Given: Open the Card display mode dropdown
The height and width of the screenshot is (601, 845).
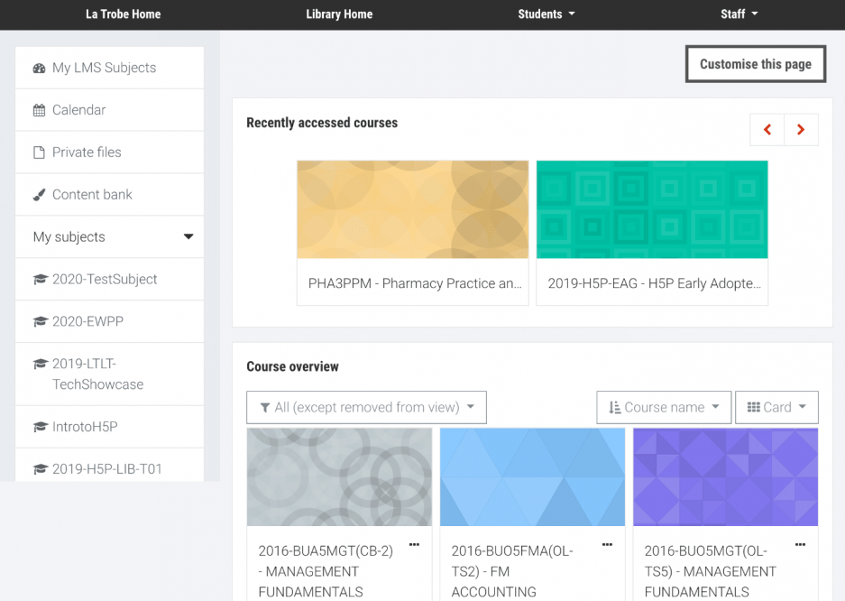Looking at the screenshot, I should click(x=776, y=407).
